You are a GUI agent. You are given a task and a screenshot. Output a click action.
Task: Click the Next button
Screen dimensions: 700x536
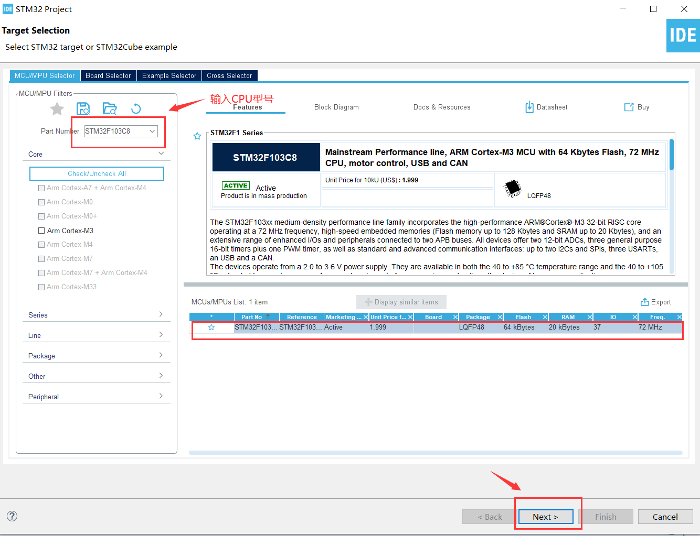[545, 517]
